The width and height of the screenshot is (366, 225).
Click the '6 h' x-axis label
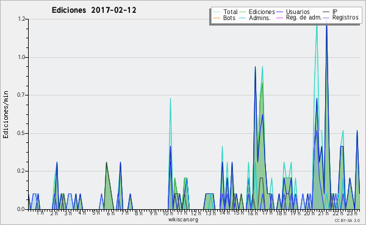coord(110,213)
